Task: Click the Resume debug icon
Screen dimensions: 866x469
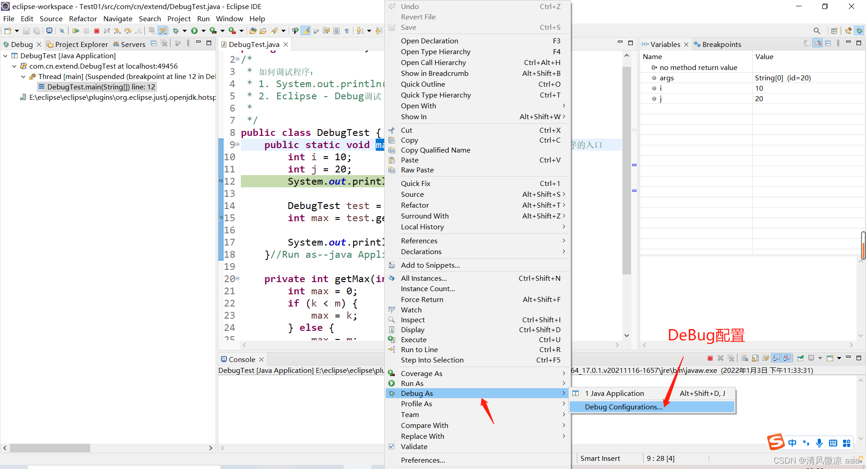Action: pyautogui.click(x=76, y=31)
